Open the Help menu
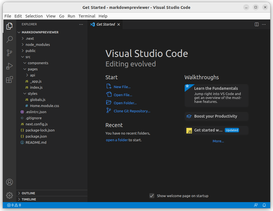 point(103,16)
